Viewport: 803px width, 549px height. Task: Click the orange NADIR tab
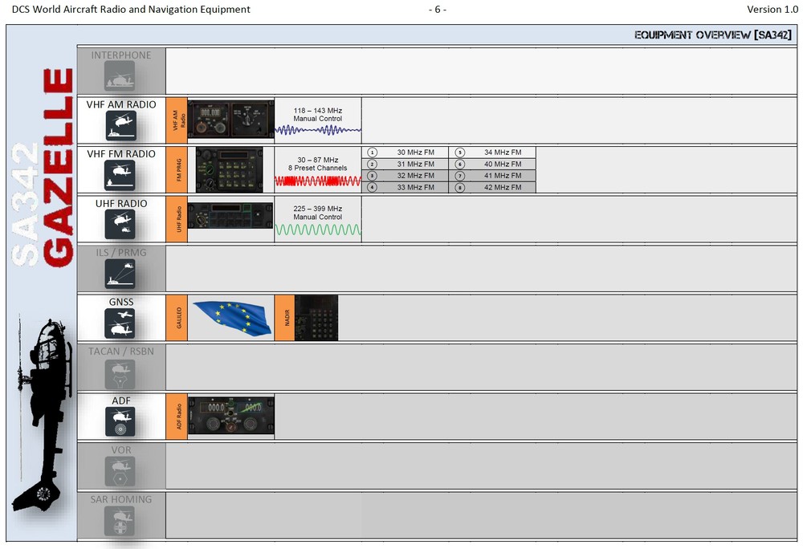[285, 318]
